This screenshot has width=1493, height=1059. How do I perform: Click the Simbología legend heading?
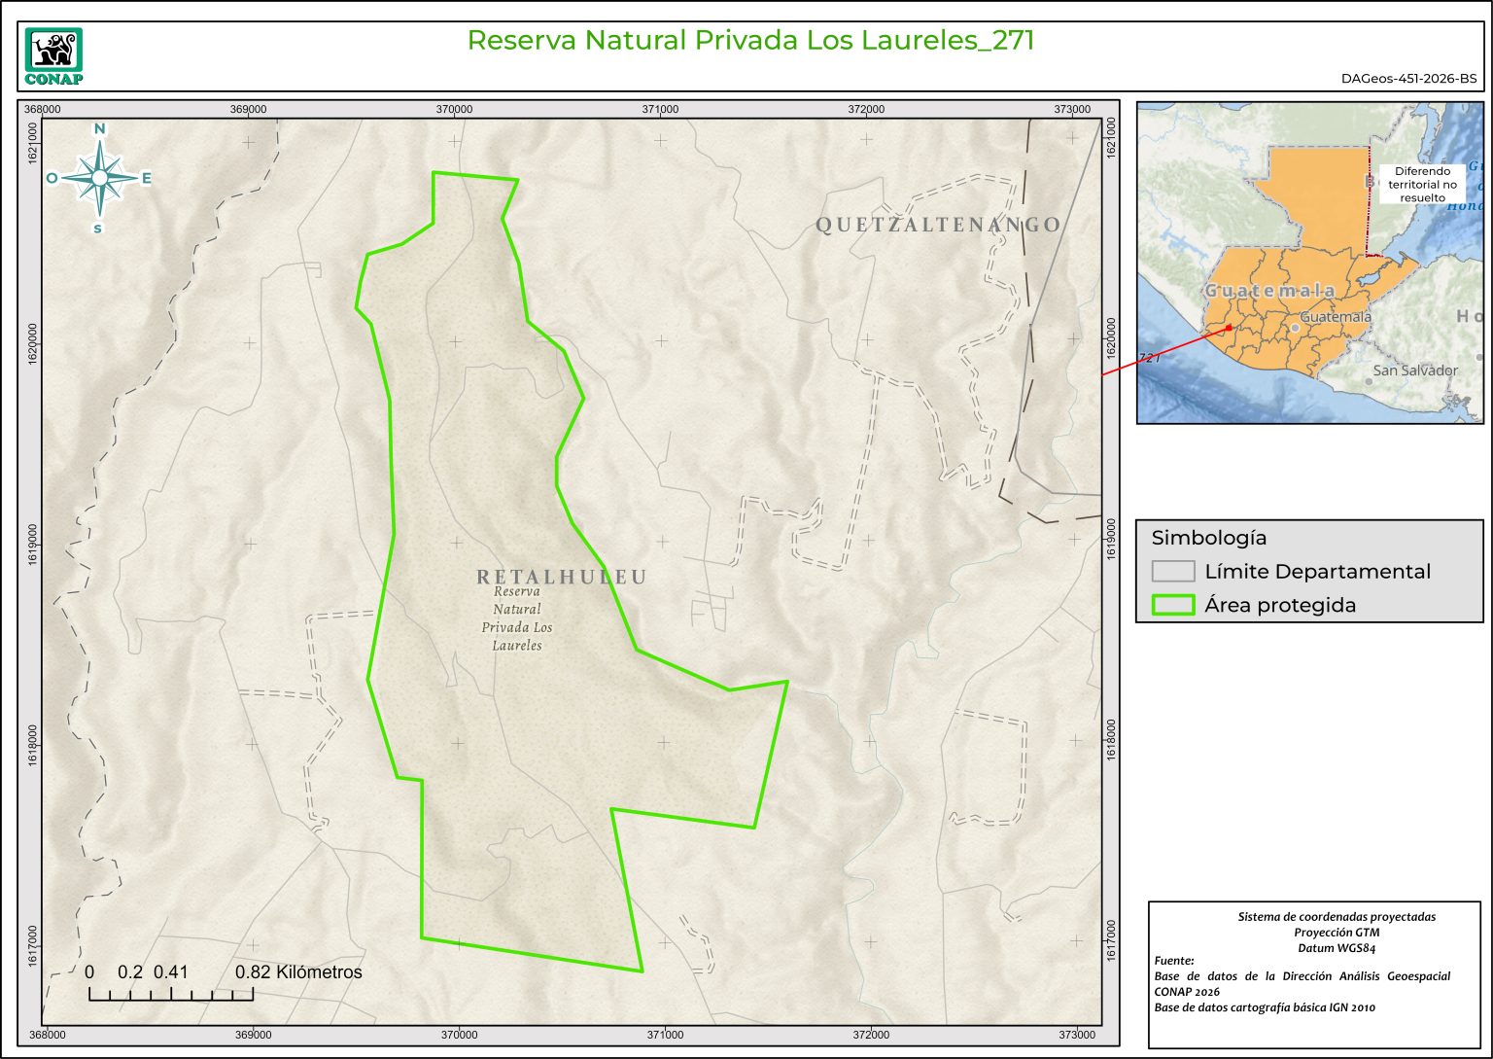[1208, 538]
